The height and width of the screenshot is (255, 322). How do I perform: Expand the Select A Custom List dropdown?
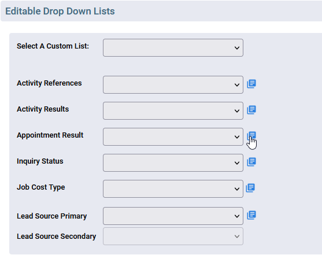click(173, 47)
